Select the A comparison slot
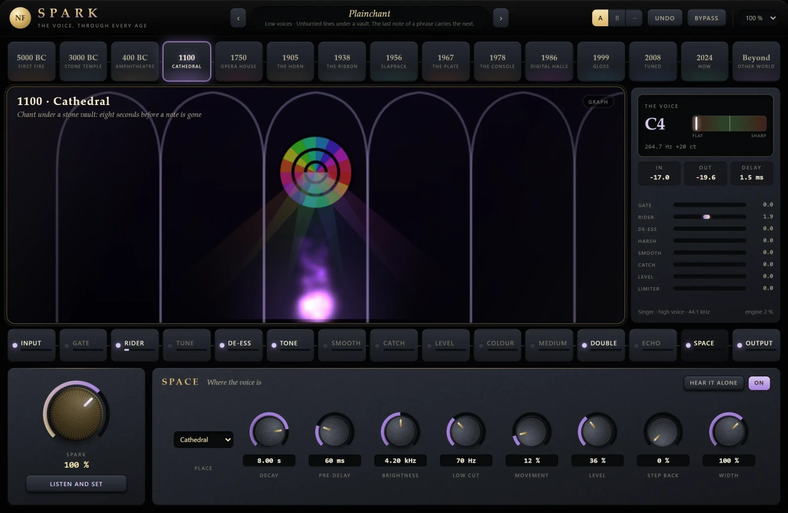Viewport: 788px width, 513px height. click(x=600, y=18)
